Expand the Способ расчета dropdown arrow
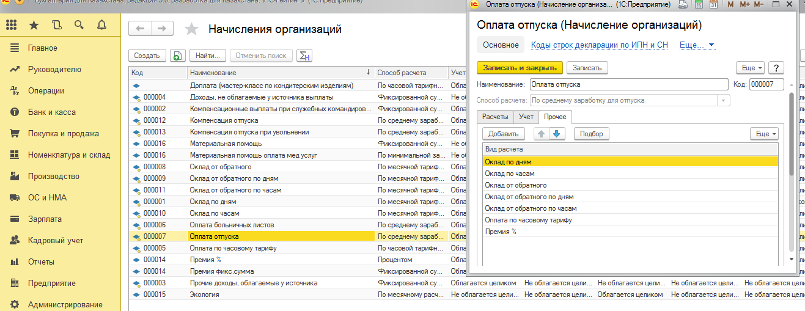805x311 pixels. [724, 100]
